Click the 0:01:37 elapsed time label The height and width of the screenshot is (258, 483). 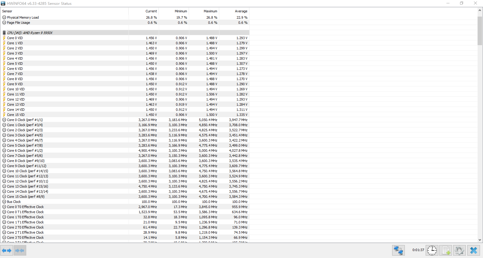click(x=418, y=250)
